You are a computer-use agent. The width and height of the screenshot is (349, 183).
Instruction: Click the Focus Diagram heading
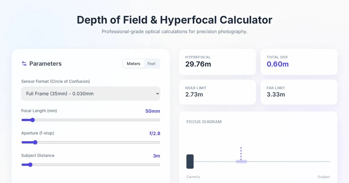[x=204, y=122]
